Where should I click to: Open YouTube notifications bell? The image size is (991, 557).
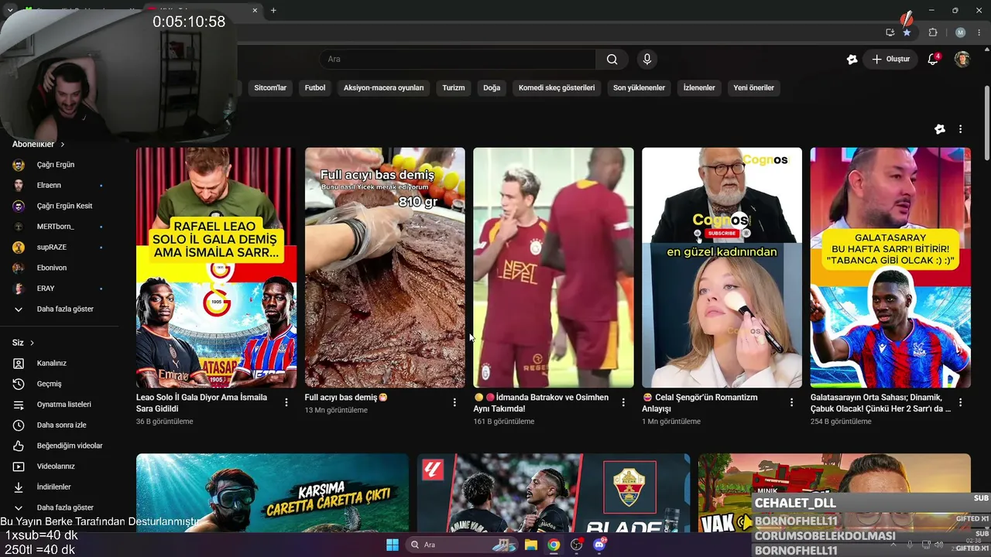pyautogui.click(x=934, y=60)
